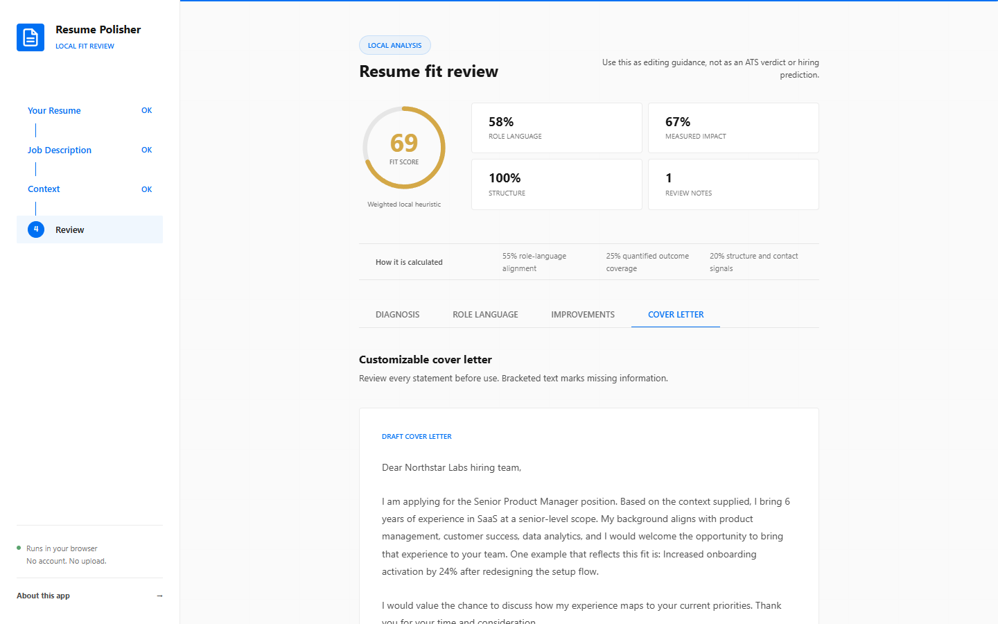Click the Resume Polisher app title

coord(98,30)
